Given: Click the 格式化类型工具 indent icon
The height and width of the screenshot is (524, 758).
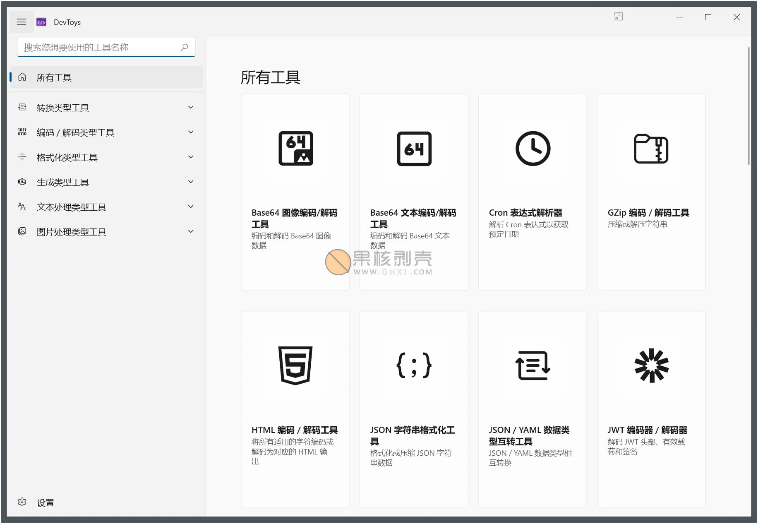Looking at the screenshot, I should (x=22, y=157).
